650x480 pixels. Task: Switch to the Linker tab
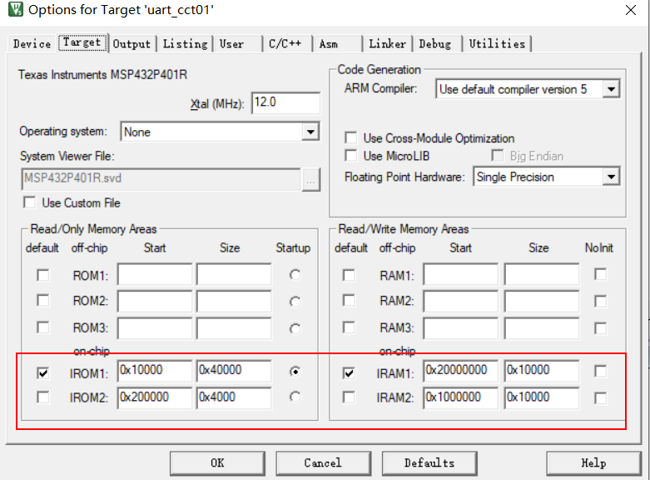click(388, 43)
